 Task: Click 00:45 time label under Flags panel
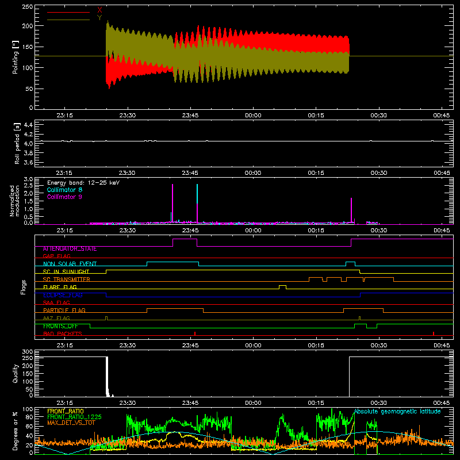pos(442,346)
